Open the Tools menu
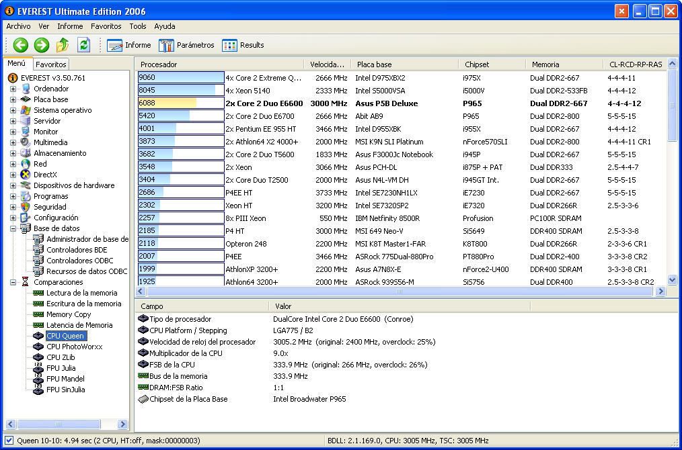This screenshot has height=450, width=682. click(x=138, y=26)
